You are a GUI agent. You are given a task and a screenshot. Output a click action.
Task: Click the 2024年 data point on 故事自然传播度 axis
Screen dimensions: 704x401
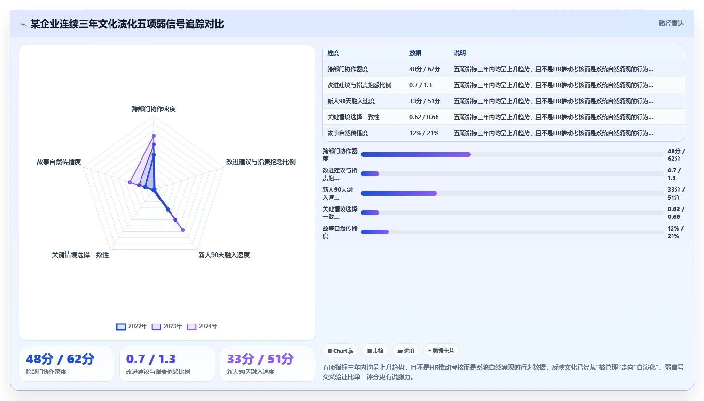[130, 182]
